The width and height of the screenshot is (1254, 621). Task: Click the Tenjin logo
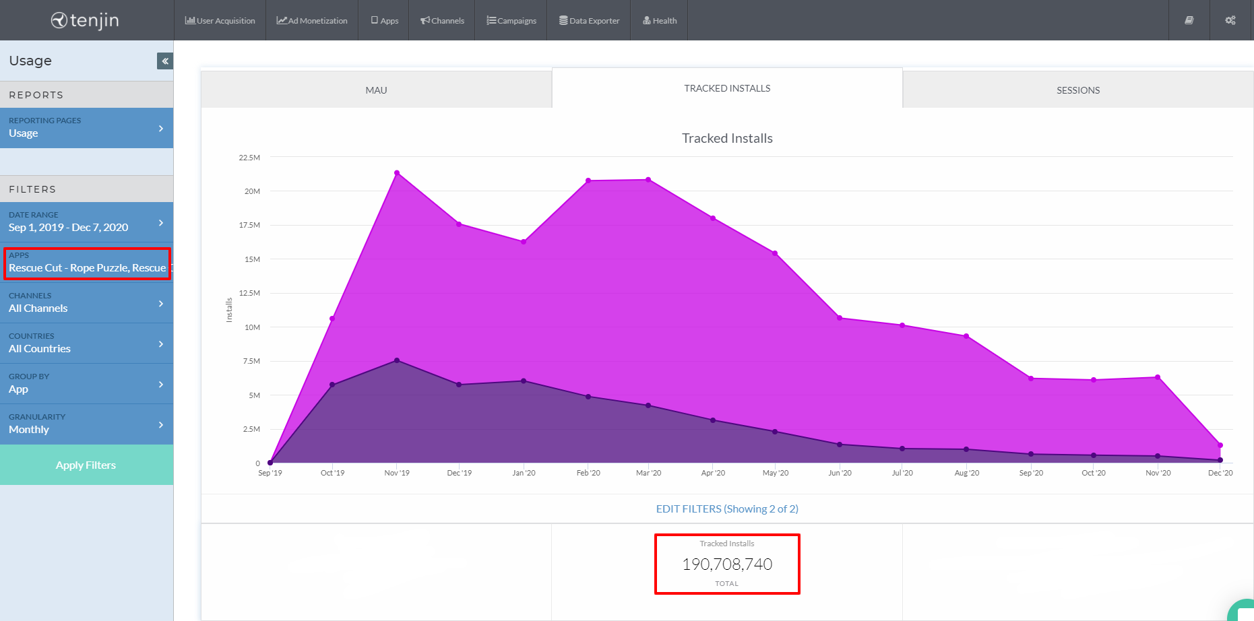click(x=86, y=20)
